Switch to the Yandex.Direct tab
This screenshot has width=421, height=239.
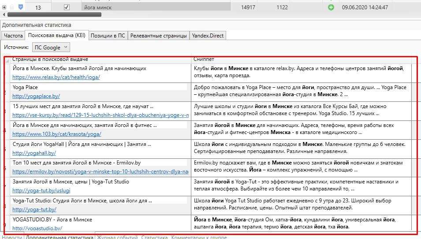[208, 35]
